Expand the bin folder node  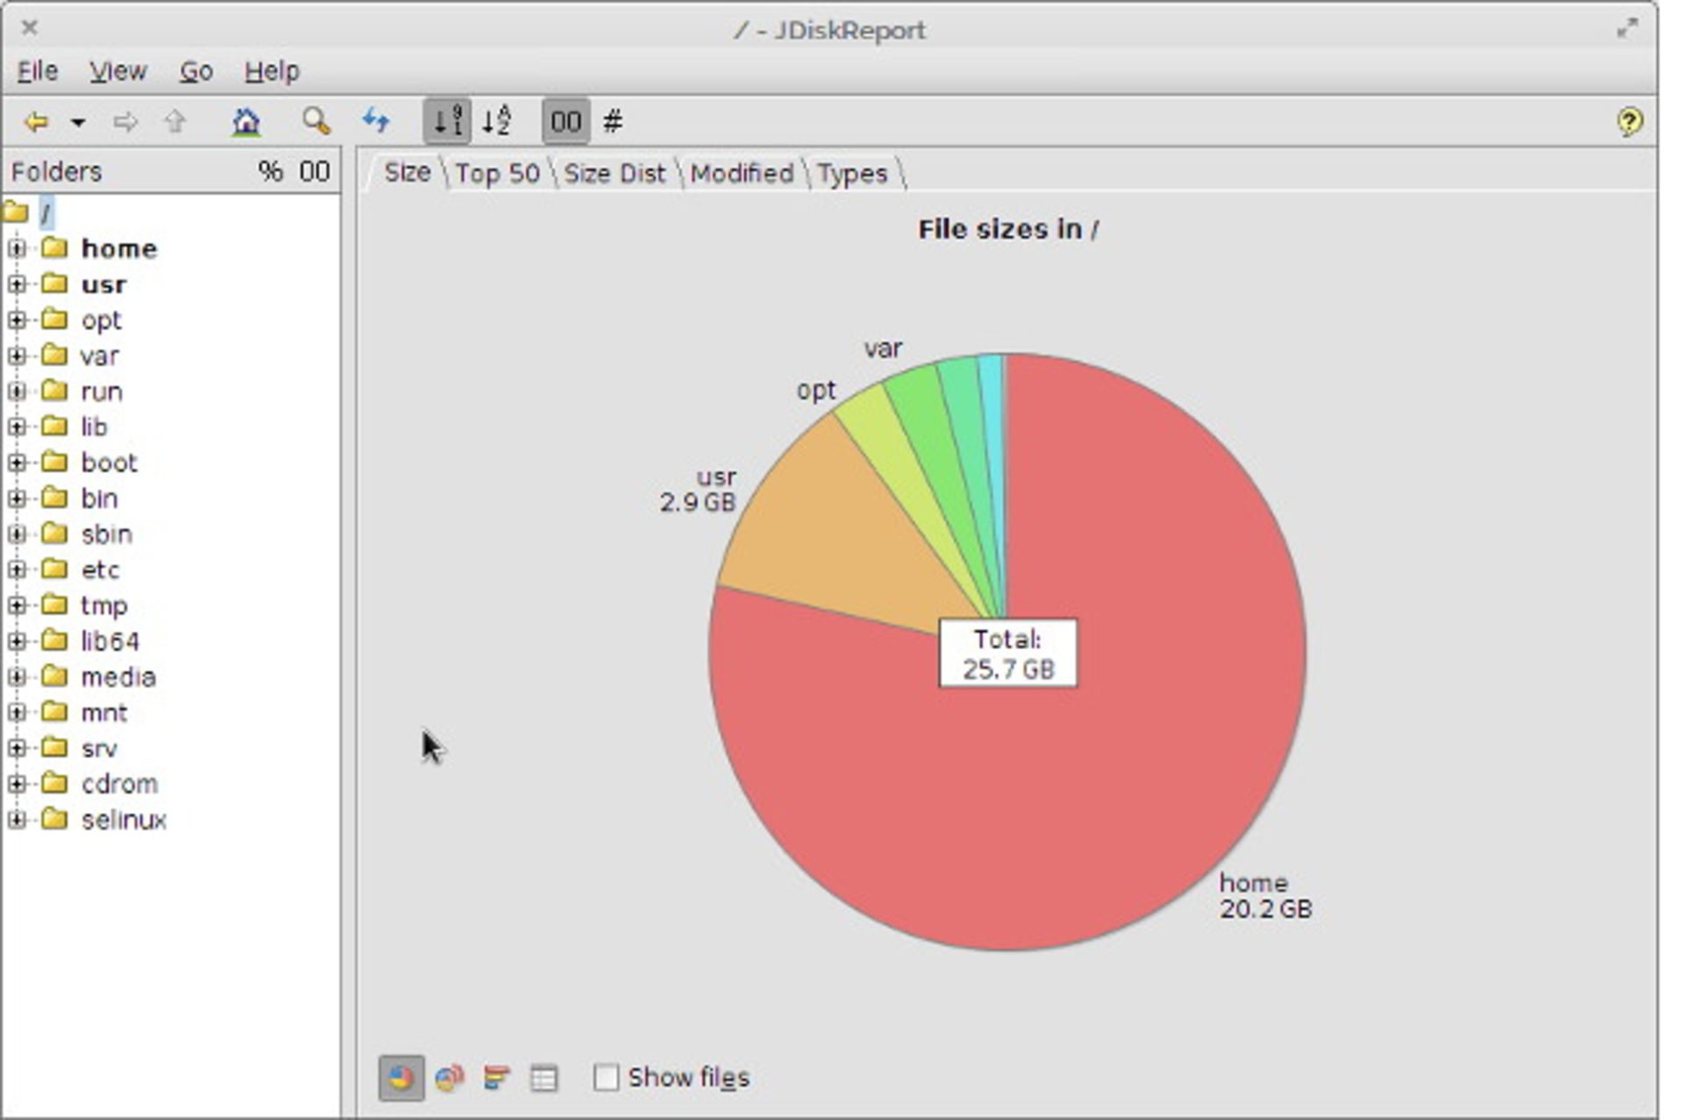[17, 499]
